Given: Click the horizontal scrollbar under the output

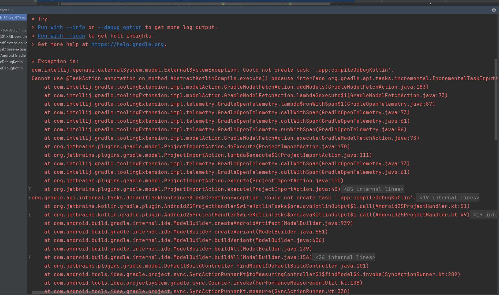Looking at the screenshot, I should click(103, 292).
